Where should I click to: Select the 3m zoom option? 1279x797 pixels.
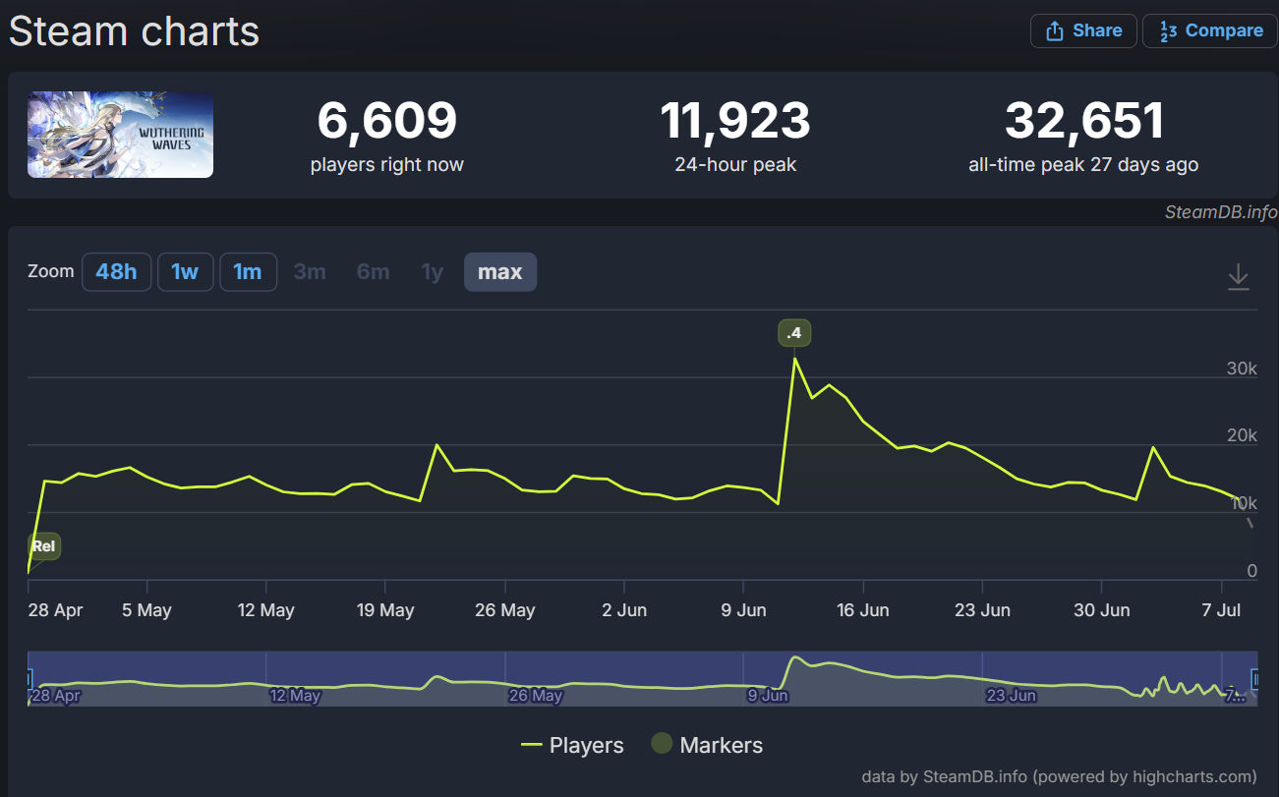(310, 272)
